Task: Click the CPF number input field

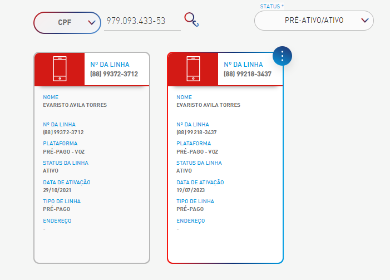Action: (142, 21)
